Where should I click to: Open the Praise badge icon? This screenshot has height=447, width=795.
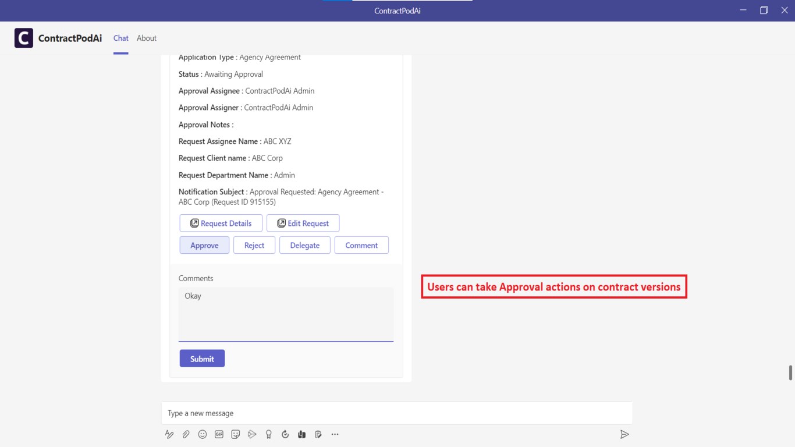(x=269, y=434)
